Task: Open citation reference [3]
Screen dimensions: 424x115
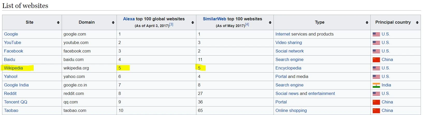Action: [x=171, y=25]
